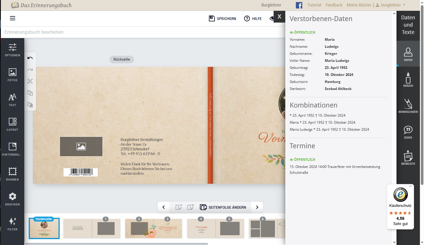Click the orange spine text
Viewport: 424px width, 245px height.
(210, 125)
